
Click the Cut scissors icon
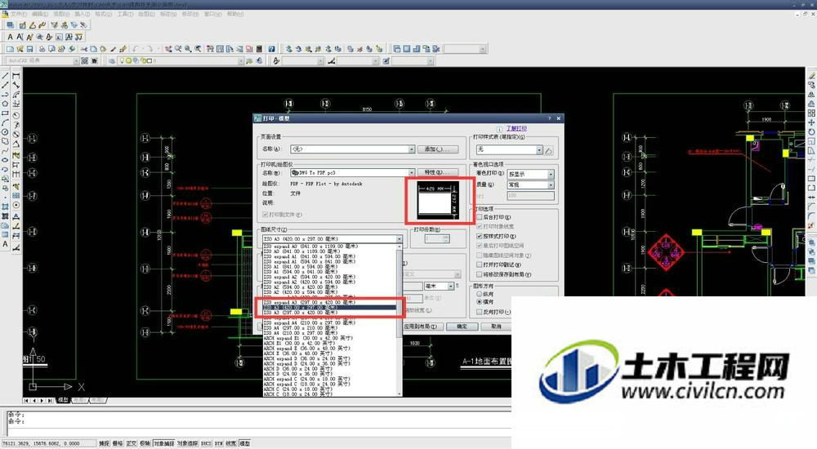coord(84,49)
